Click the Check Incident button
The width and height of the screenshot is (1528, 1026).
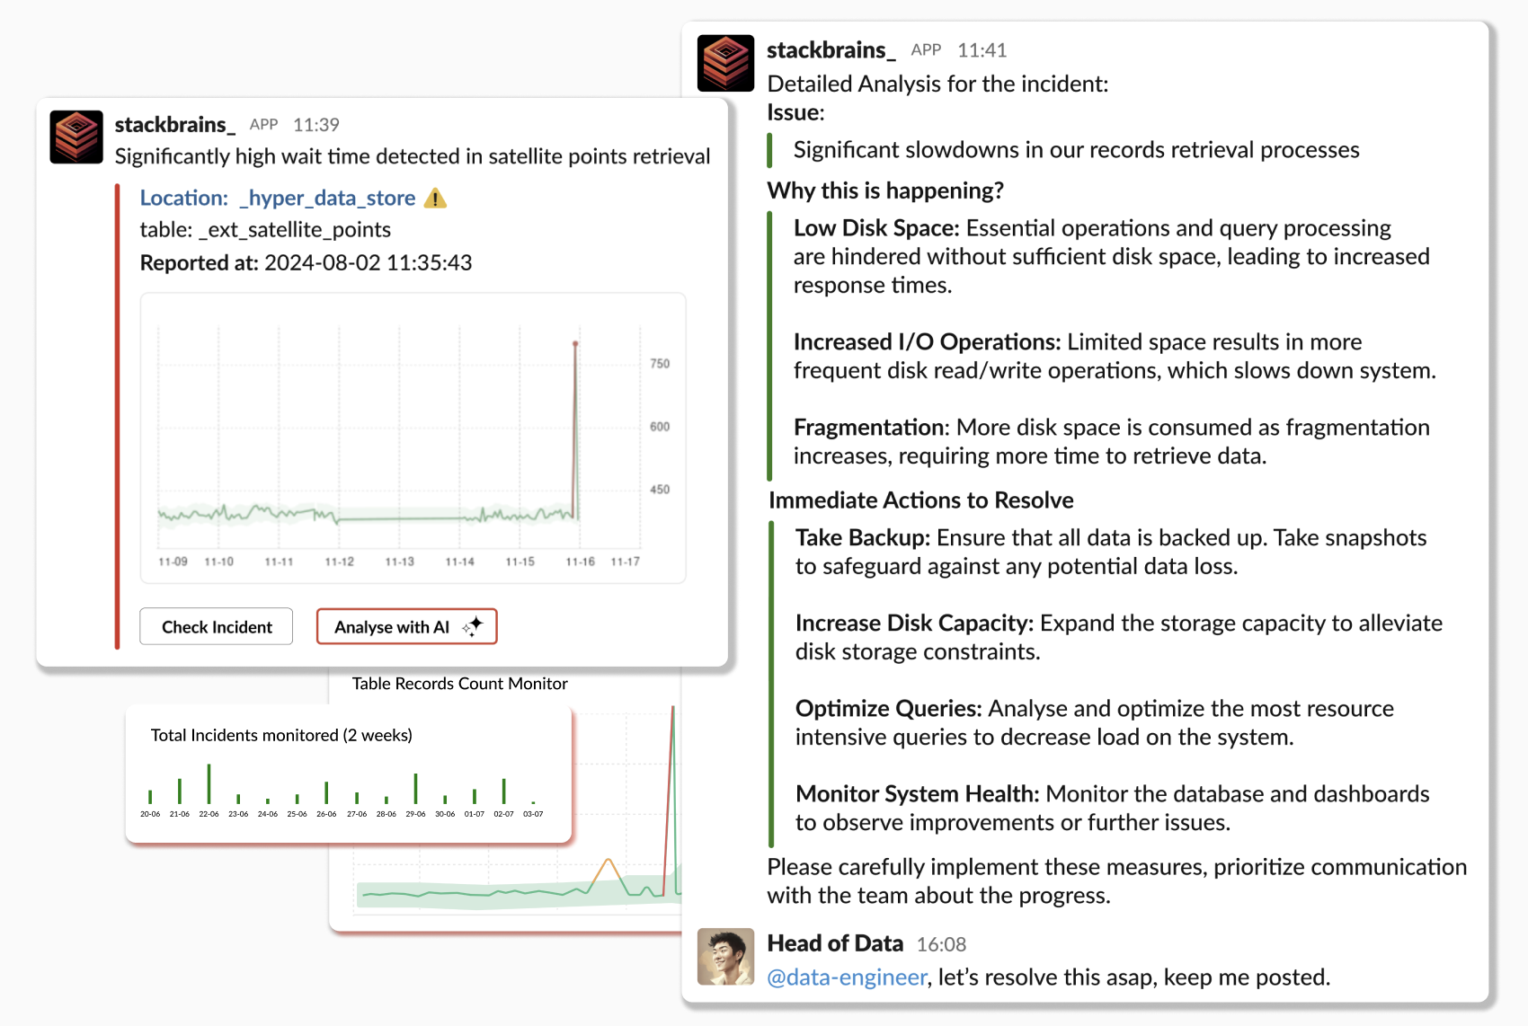pyautogui.click(x=217, y=627)
